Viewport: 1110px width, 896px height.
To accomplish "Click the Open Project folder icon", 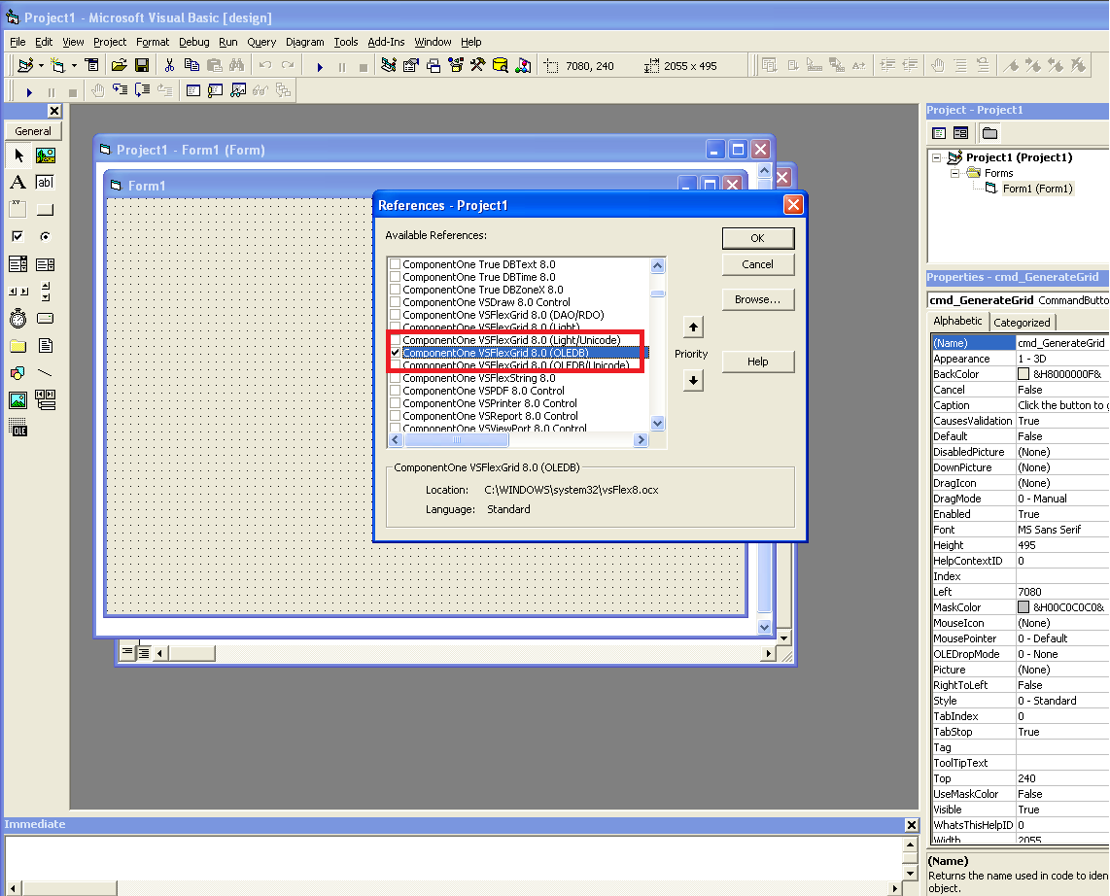I will point(119,66).
